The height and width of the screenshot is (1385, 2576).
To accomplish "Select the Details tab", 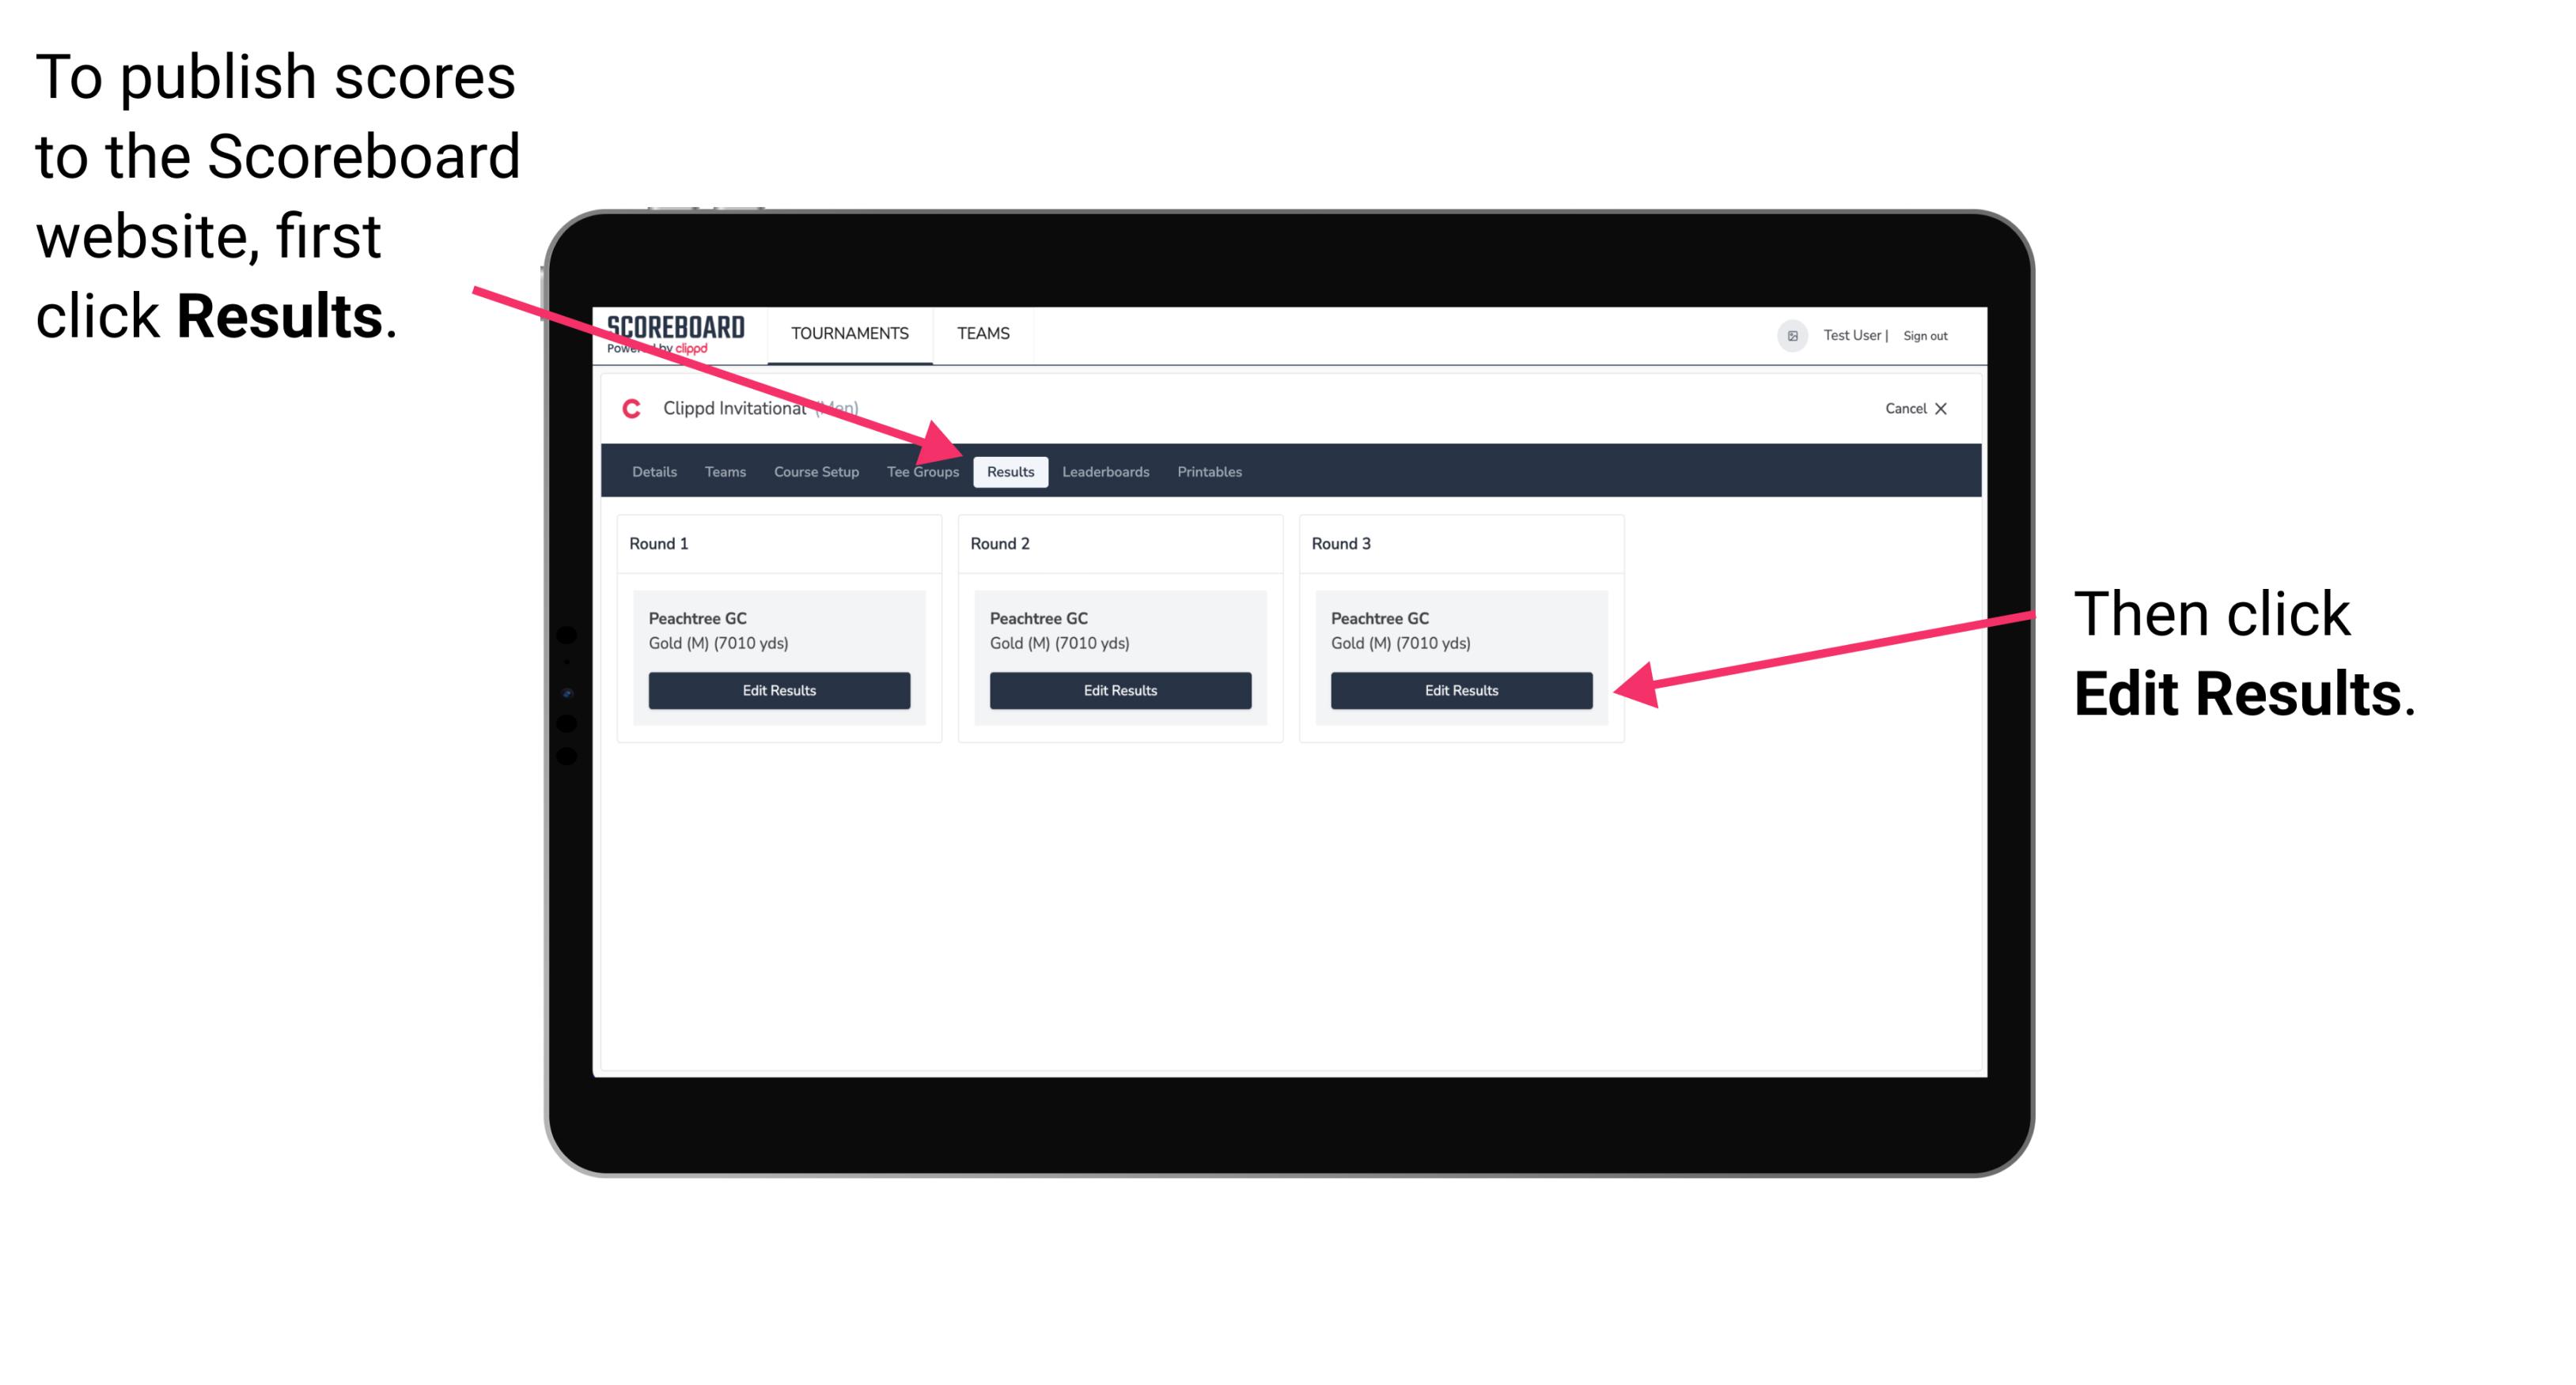I will tap(653, 473).
